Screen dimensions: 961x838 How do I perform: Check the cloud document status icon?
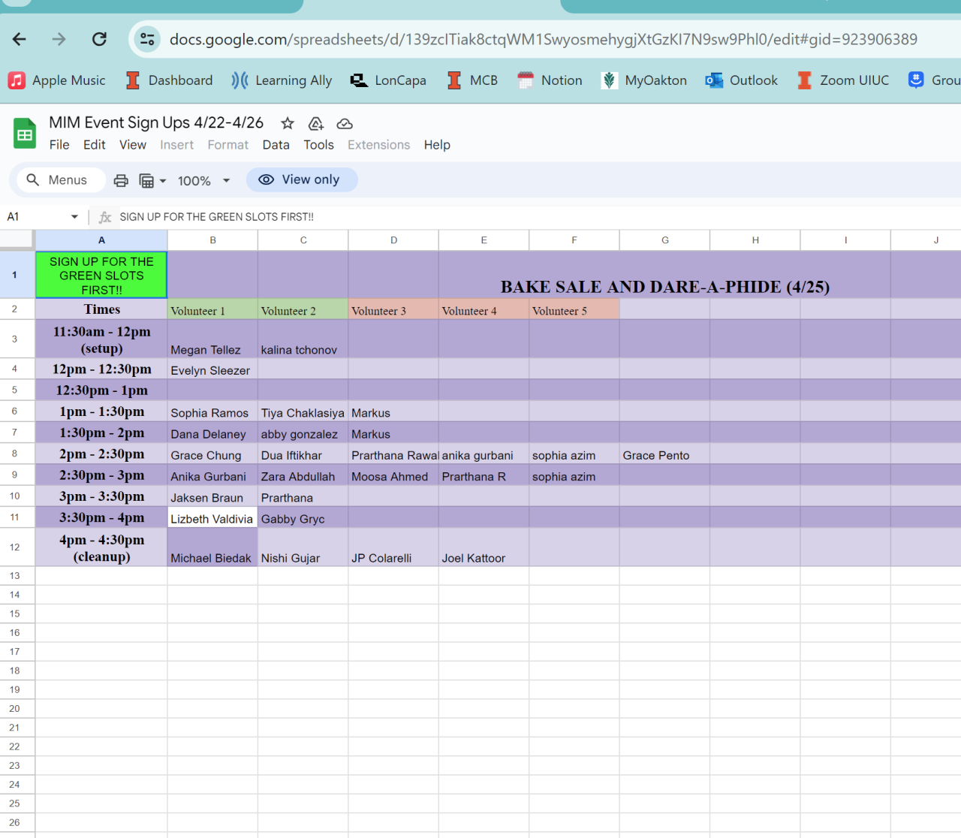pos(345,123)
